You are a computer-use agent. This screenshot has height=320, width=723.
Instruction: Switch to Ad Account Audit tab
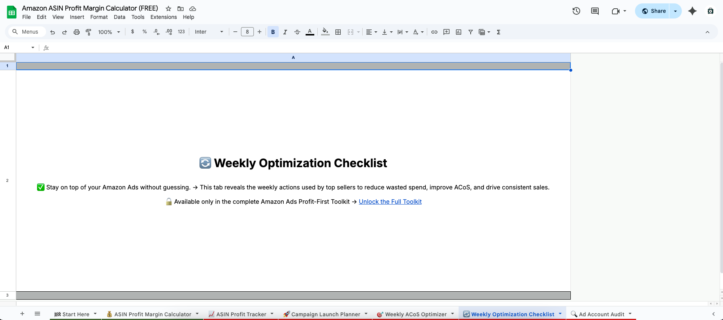coord(601,314)
